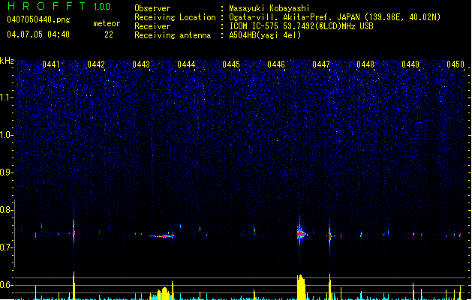472x300 pixels.
Task: Select location text Ogata-vill. Akita-Pref. JAPAN
Action: tap(294, 17)
